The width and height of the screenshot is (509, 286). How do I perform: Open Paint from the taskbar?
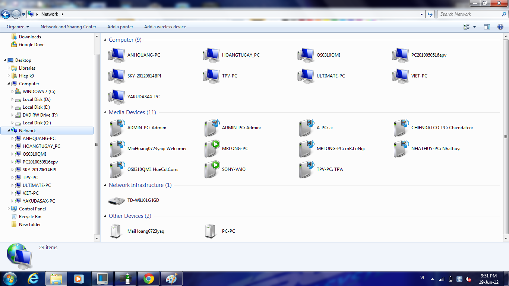point(172,279)
